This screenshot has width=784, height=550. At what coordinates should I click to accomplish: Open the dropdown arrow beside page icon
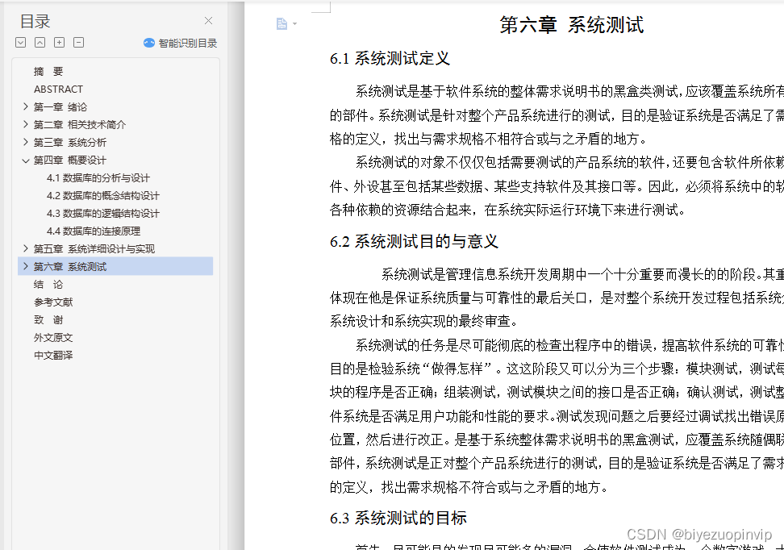(294, 23)
